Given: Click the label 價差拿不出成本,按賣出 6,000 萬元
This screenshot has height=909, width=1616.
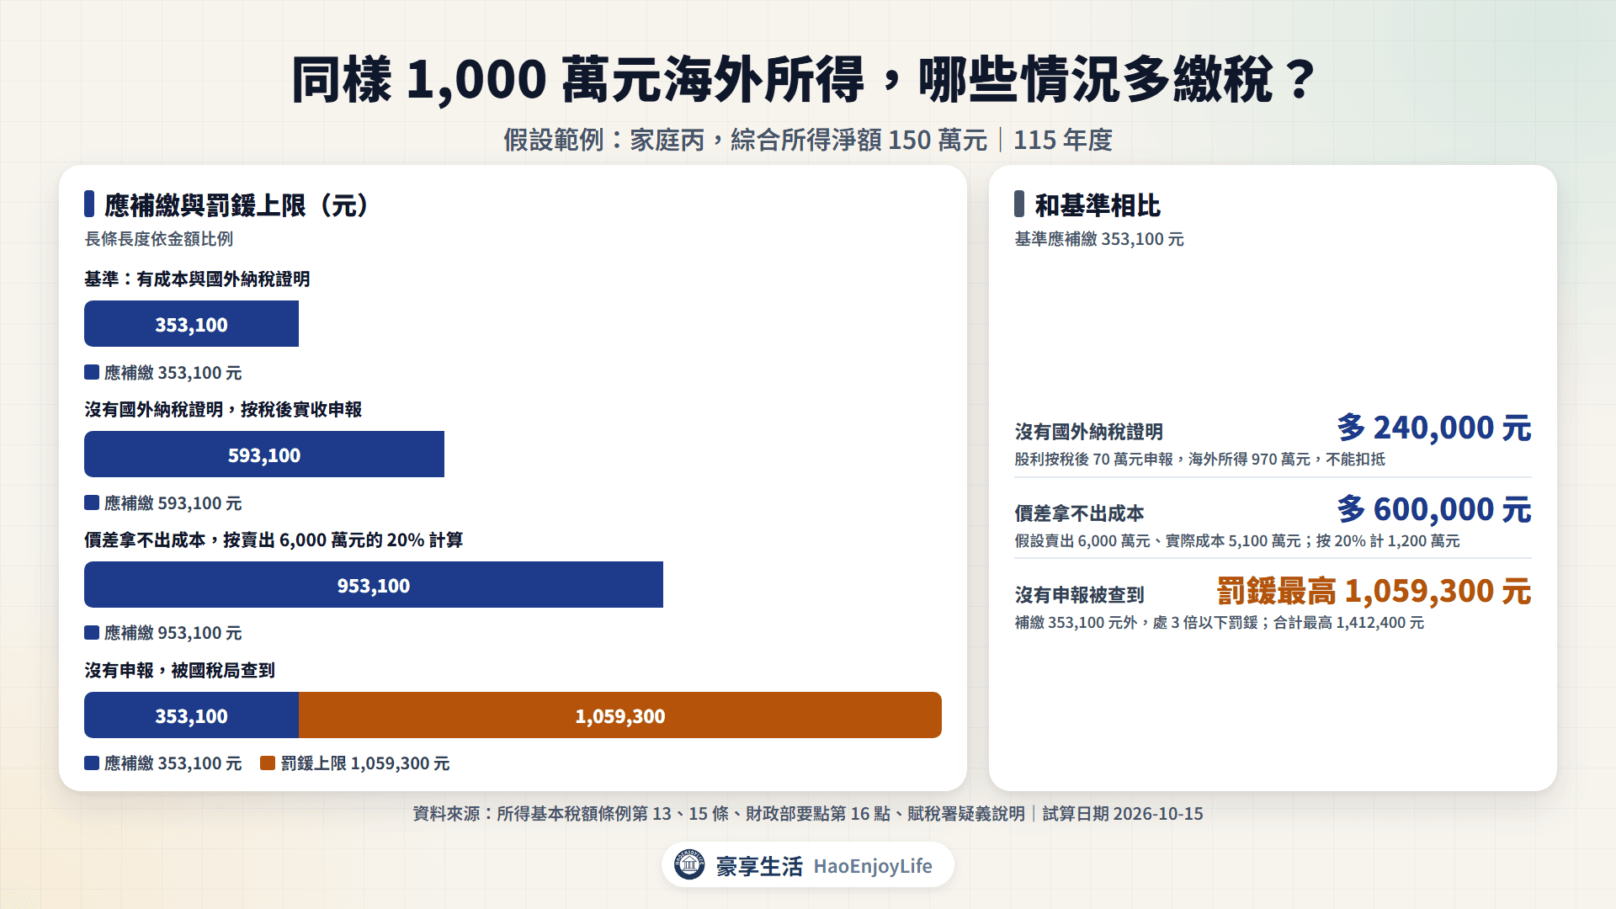Looking at the screenshot, I should pos(274,540).
